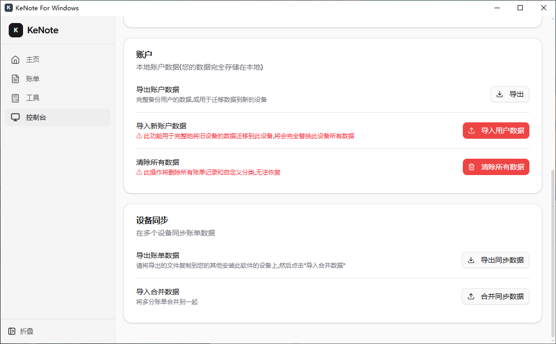Click the 本地账户数据 subtitle text
The height and width of the screenshot is (344, 556).
(200, 67)
